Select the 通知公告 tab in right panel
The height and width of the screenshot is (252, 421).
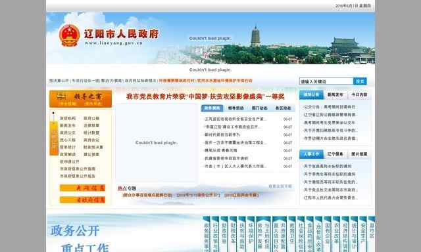click(x=311, y=94)
